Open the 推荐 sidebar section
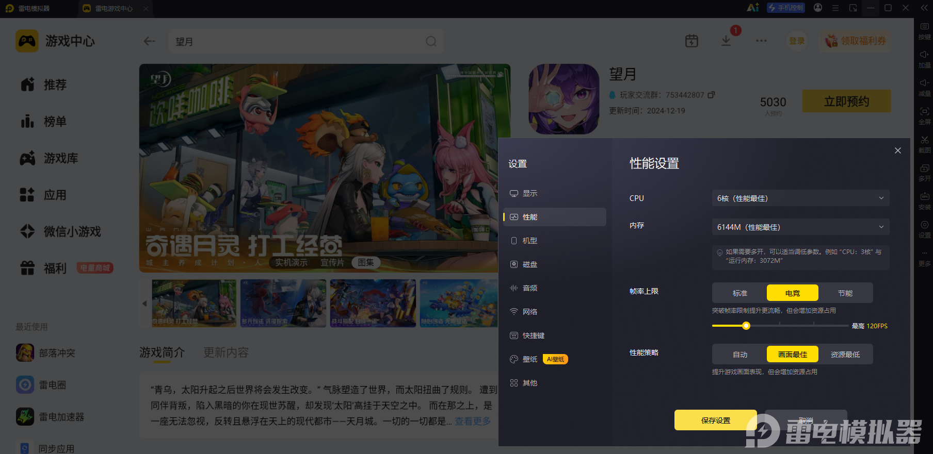This screenshot has height=454, width=933. click(x=44, y=85)
